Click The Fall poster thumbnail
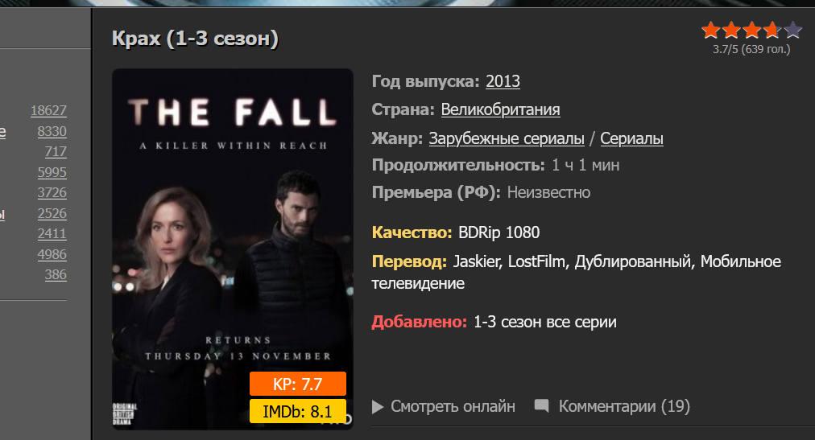 pos(233,249)
